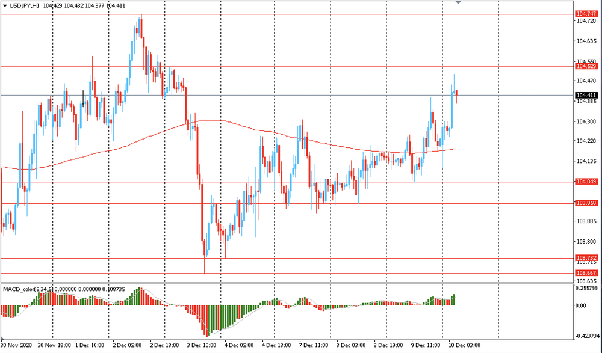Image resolution: width=602 pixels, height=353 pixels.
Task: Click the MACD scale value -0.423734
Action: pyautogui.click(x=586, y=336)
